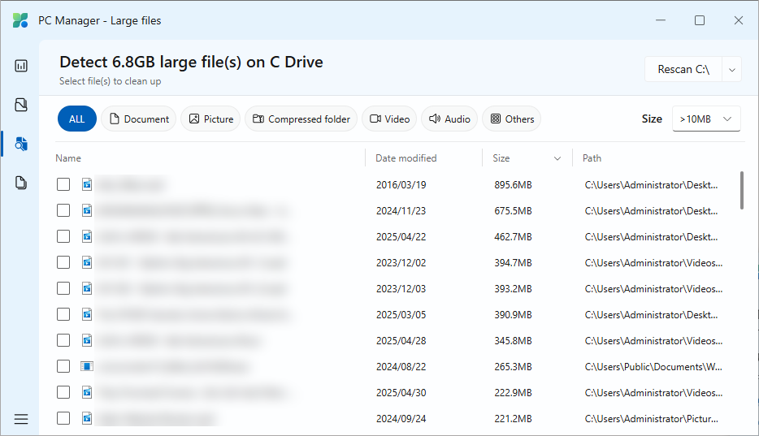This screenshot has width=759, height=436.
Task: Click file icon of the 394.7MB row
Action: 87,262
